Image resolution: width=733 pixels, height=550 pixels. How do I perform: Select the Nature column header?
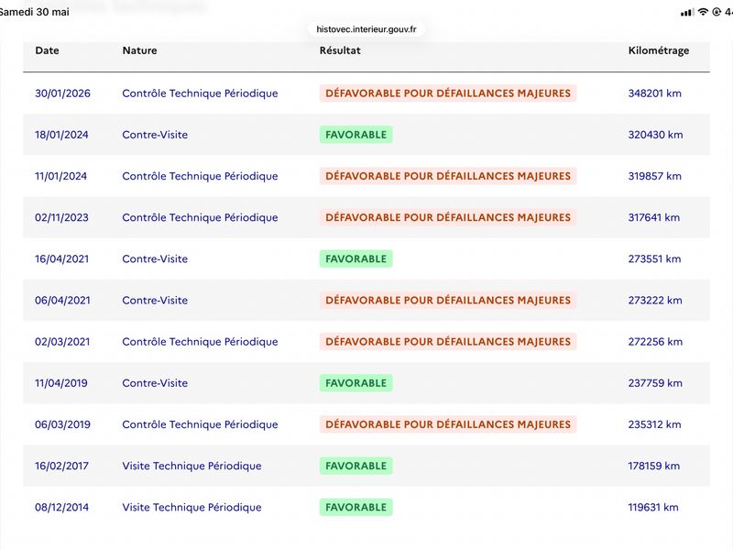140,50
